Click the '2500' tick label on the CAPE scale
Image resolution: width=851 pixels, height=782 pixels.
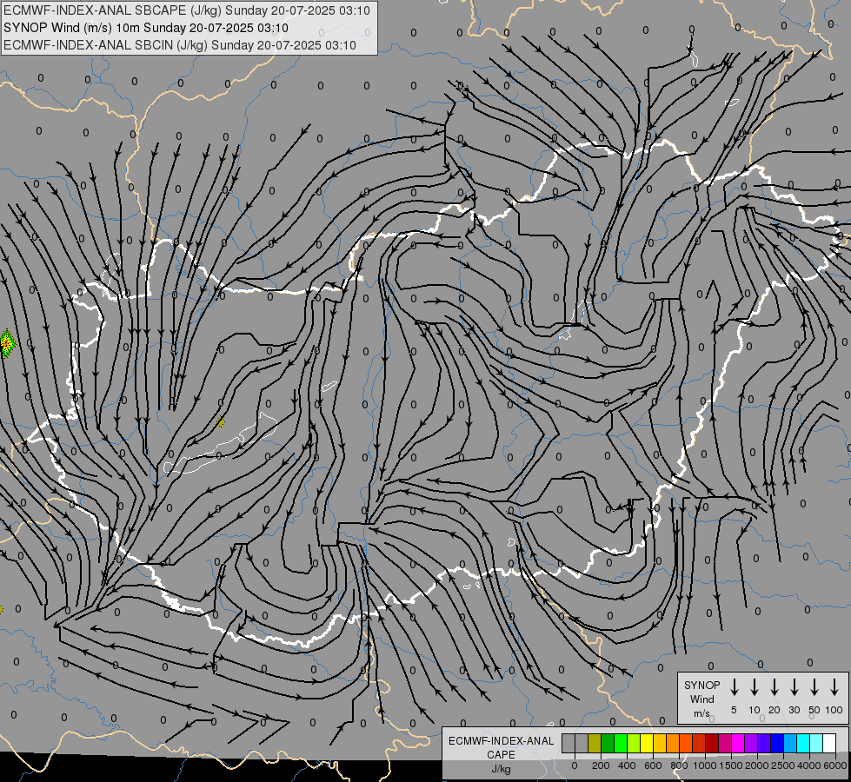783,765
